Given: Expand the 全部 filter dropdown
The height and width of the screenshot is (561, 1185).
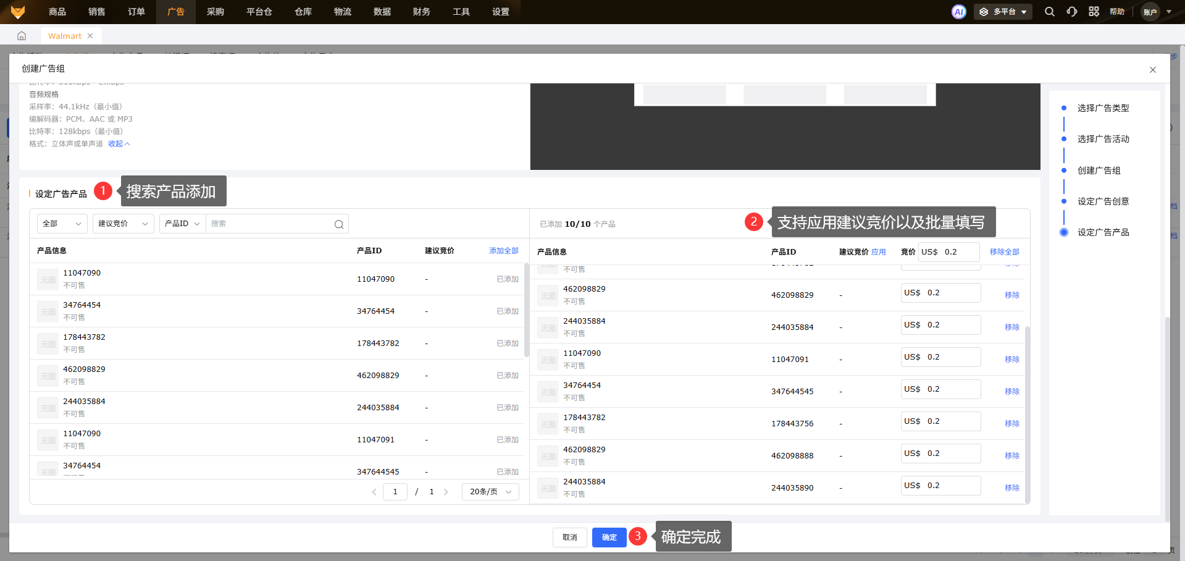Looking at the screenshot, I should [x=62, y=224].
